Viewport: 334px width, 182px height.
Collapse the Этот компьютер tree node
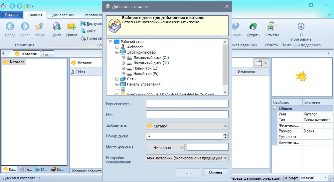[x=117, y=52]
